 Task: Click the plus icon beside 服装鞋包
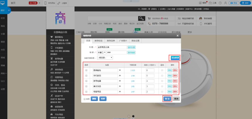(x=120, y=70)
